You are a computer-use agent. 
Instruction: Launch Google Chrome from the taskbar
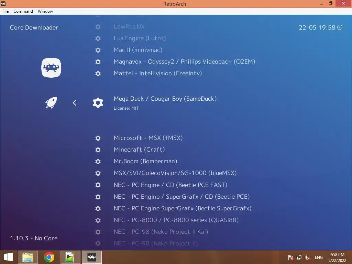[49, 257]
